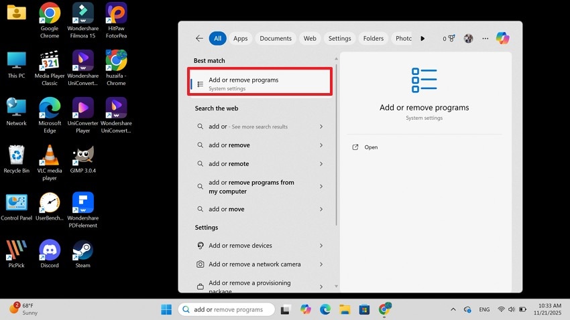Expand Add or remove a provisioning package chevron
This screenshot has height=320, width=570.
click(321, 287)
